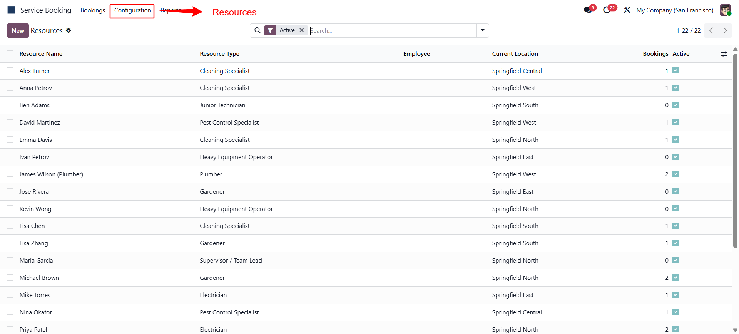Click Springfield East location for Ivan Petrov

pos(513,157)
